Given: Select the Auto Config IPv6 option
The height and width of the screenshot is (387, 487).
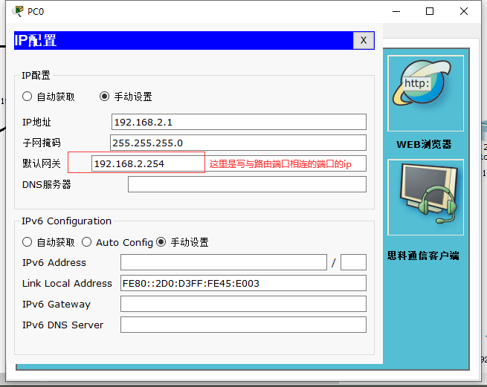Looking at the screenshot, I should click(x=87, y=242).
